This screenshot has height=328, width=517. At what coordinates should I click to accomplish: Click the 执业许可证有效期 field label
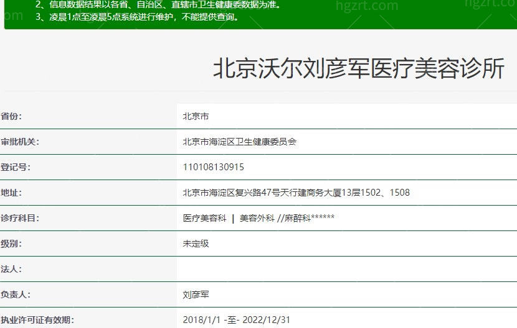pyautogui.click(x=37, y=320)
